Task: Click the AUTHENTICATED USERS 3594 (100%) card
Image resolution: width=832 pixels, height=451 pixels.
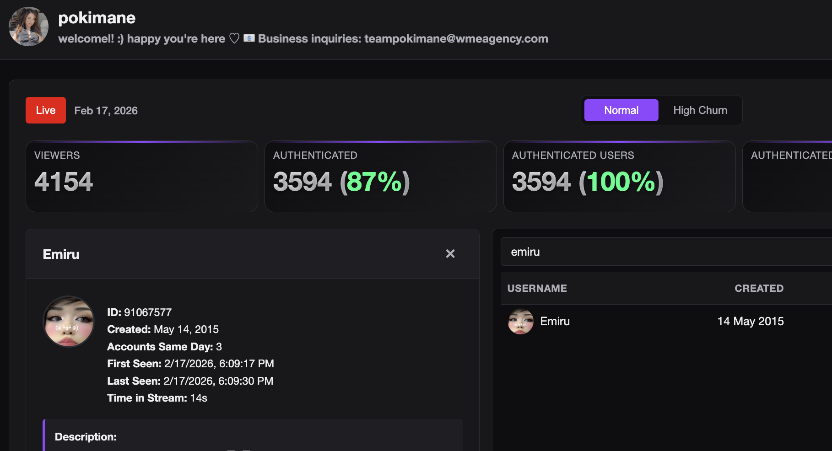Action: [620, 176]
